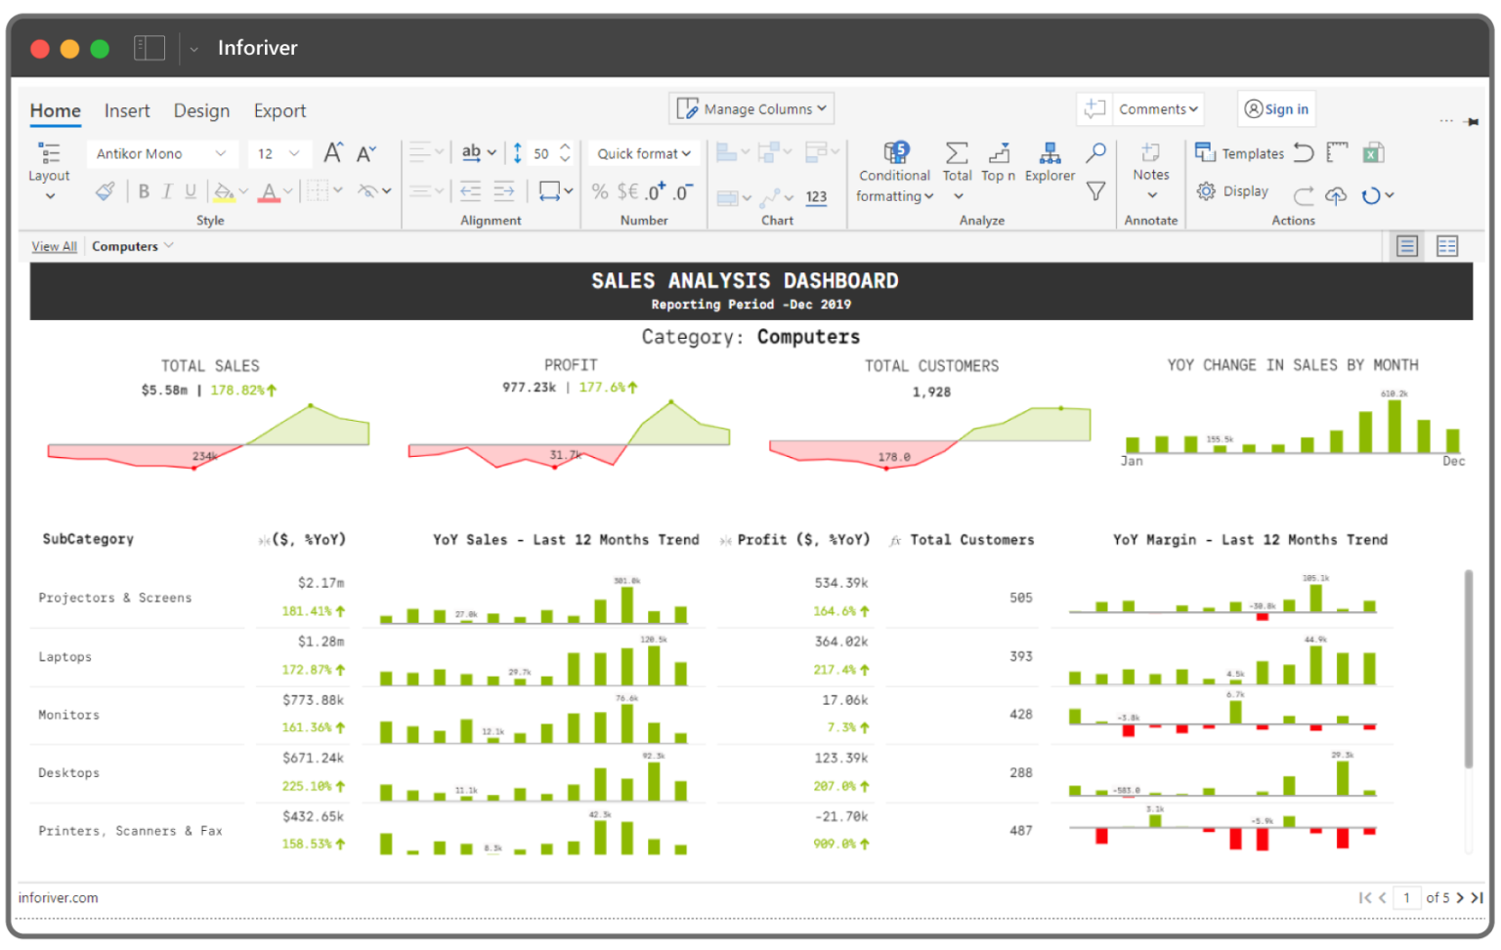The image size is (1501, 950).
Task: Increase font size with large A icon
Action: [333, 153]
